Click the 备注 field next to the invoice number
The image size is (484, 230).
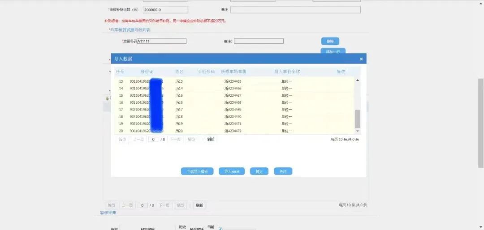click(259, 41)
